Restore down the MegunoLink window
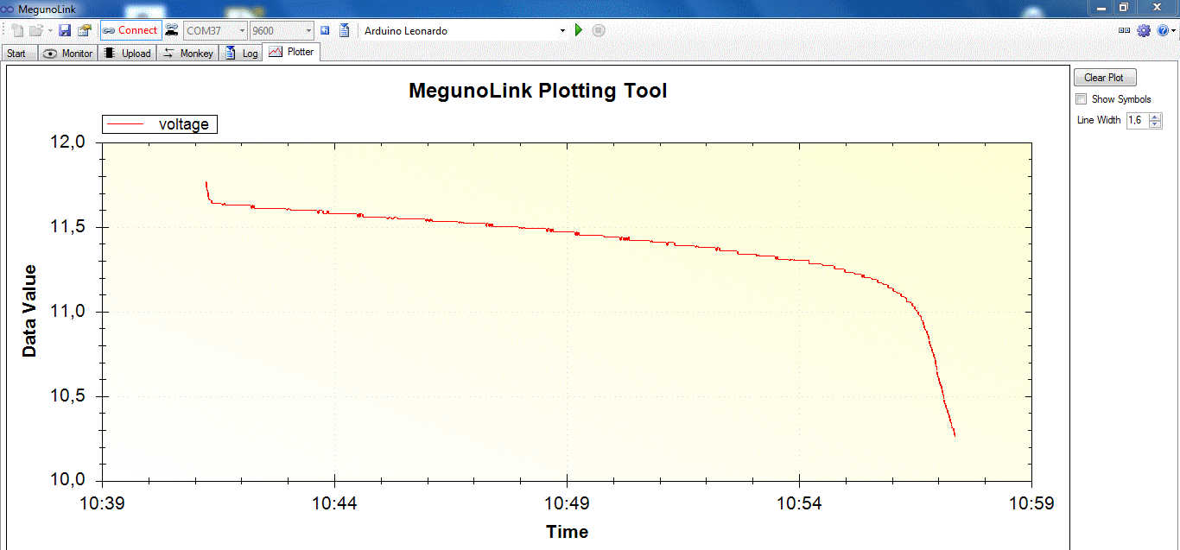 (1124, 7)
